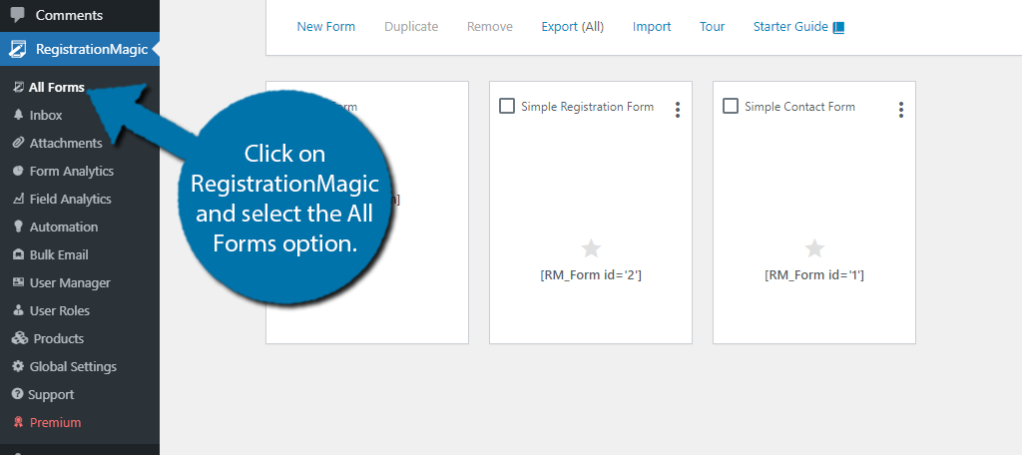This screenshot has height=455, width=1022.
Task: Click the Starter Guide book icon
Action: point(838,27)
